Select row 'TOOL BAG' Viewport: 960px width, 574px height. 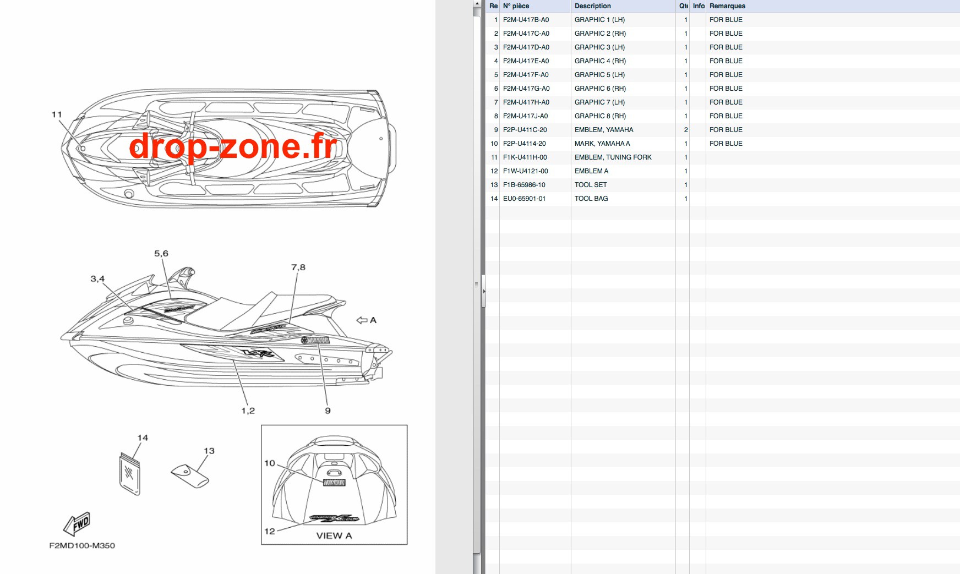(x=723, y=199)
